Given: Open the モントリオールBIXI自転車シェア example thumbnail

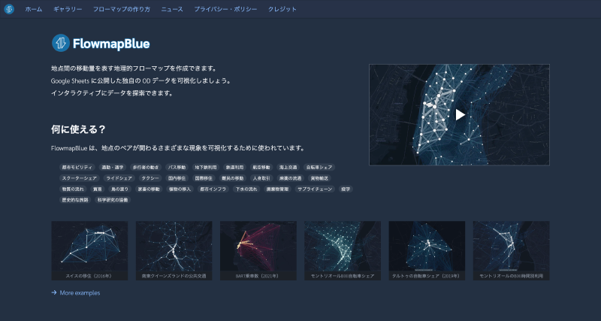Looking at the screenshot, I should (x=343, y=250).
